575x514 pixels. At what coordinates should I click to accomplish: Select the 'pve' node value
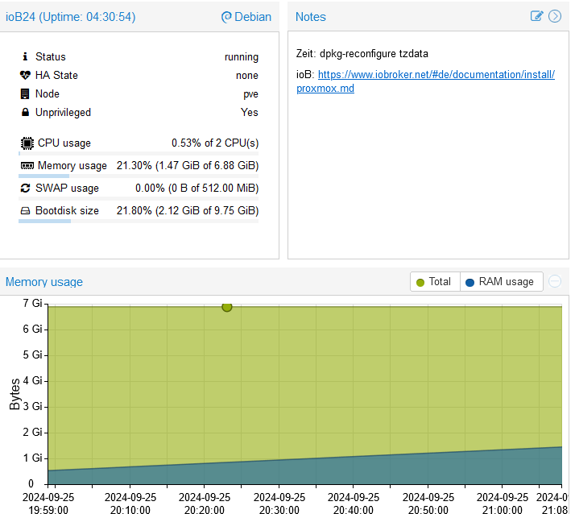(x=250, y=94)
